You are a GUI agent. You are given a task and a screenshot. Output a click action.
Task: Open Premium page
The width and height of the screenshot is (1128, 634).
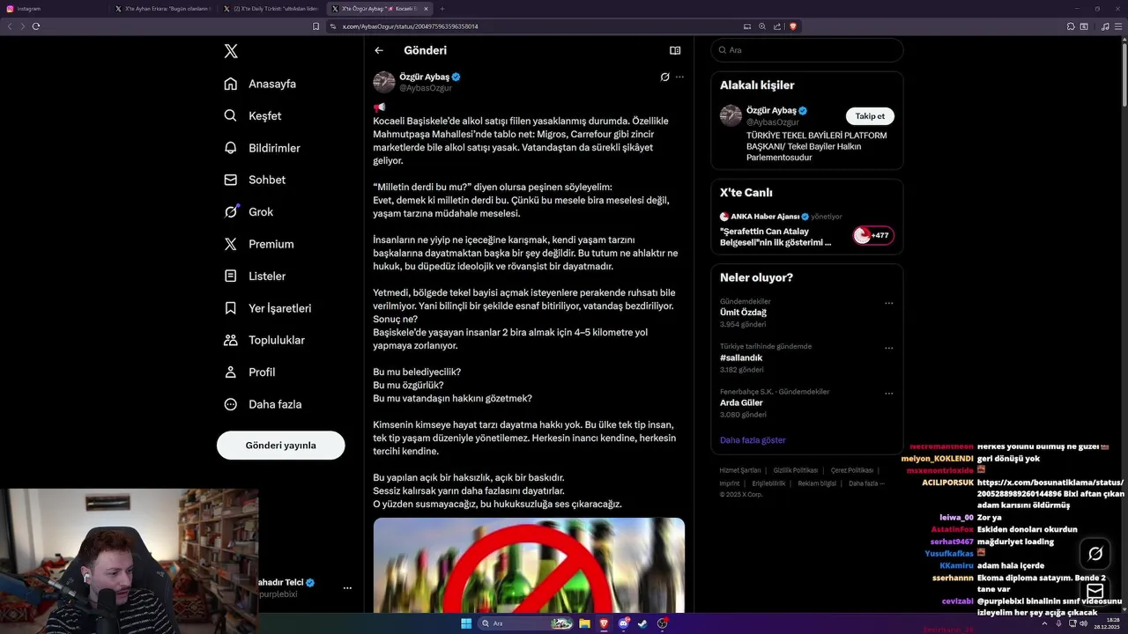pos(259,244)
